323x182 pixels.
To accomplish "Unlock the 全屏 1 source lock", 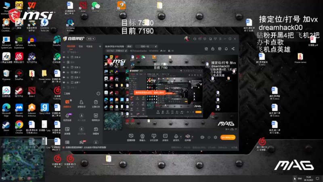I will tap(68, 83).
